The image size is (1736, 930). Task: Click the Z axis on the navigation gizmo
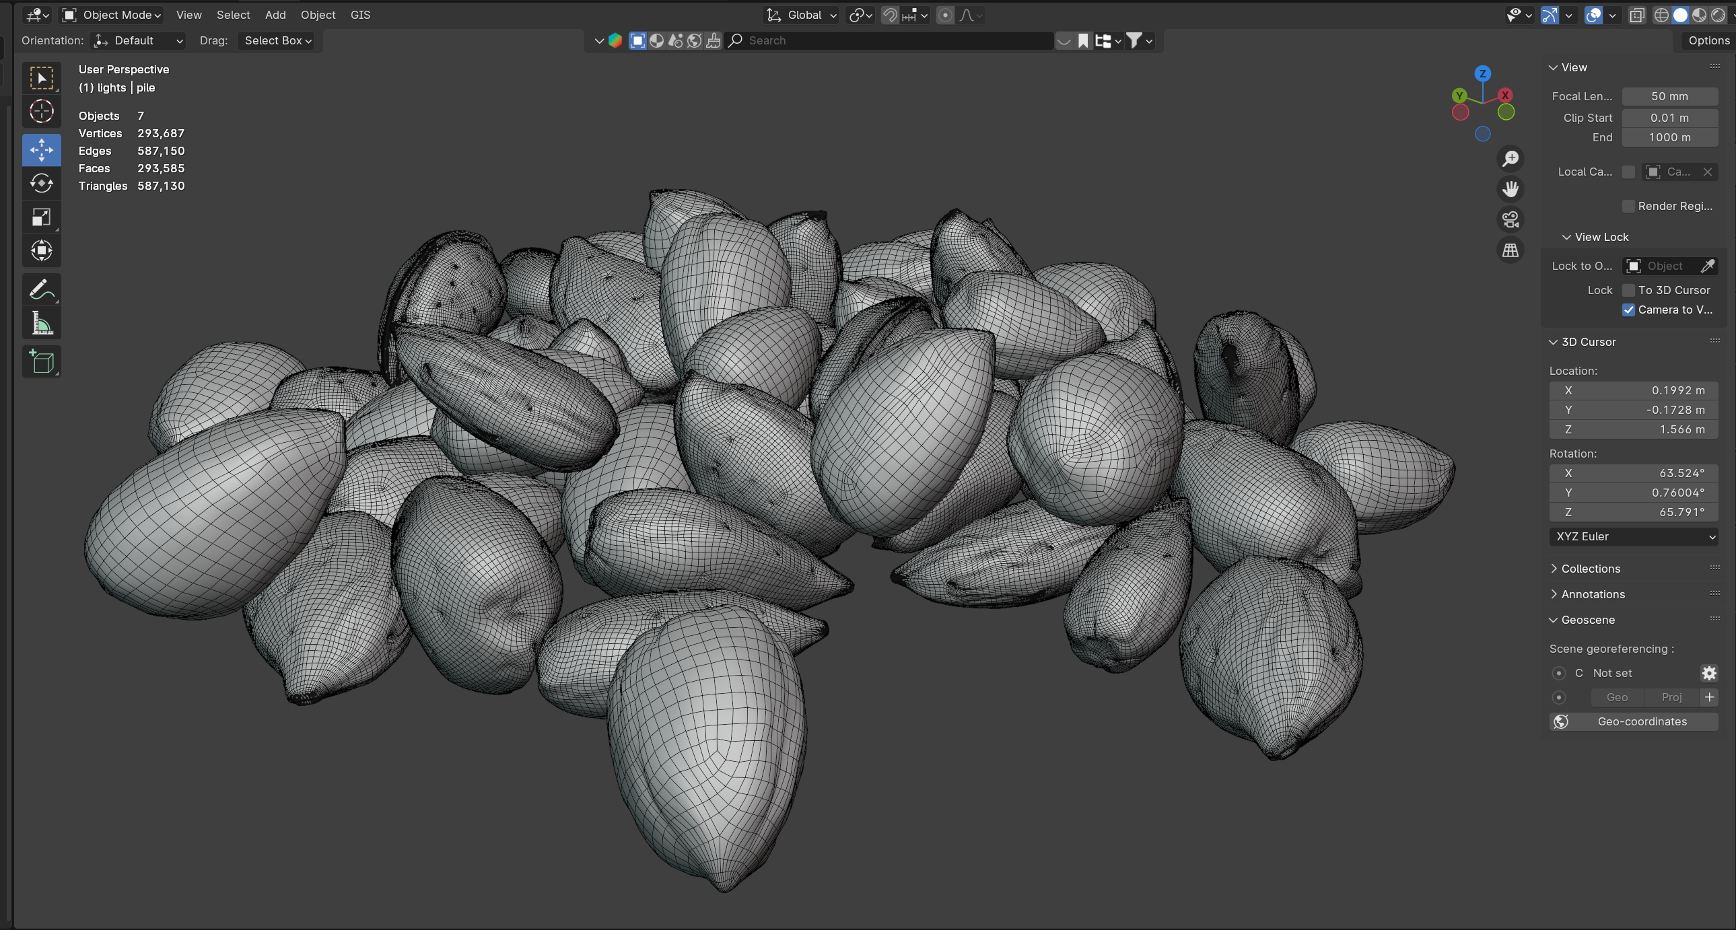pos(1483,73)
